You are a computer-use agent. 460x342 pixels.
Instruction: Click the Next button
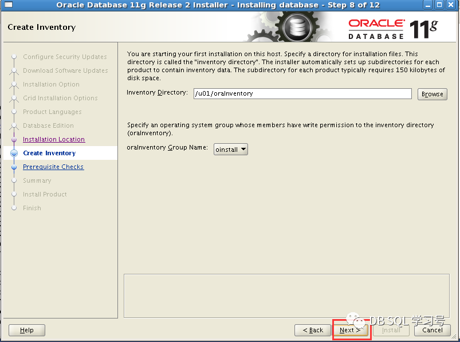(350, 331)
